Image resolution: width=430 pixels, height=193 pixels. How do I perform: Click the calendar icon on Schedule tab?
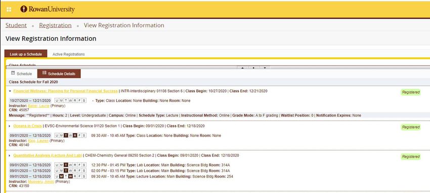click(x=13, y=73)
